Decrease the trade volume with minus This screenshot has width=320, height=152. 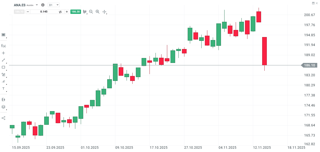(x=28, y=12)
